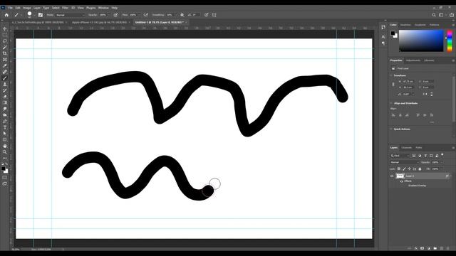This screenshot has height=256, width=456.
Task: Click the Home icon in the options bar
Action: [x=6, y=15]
